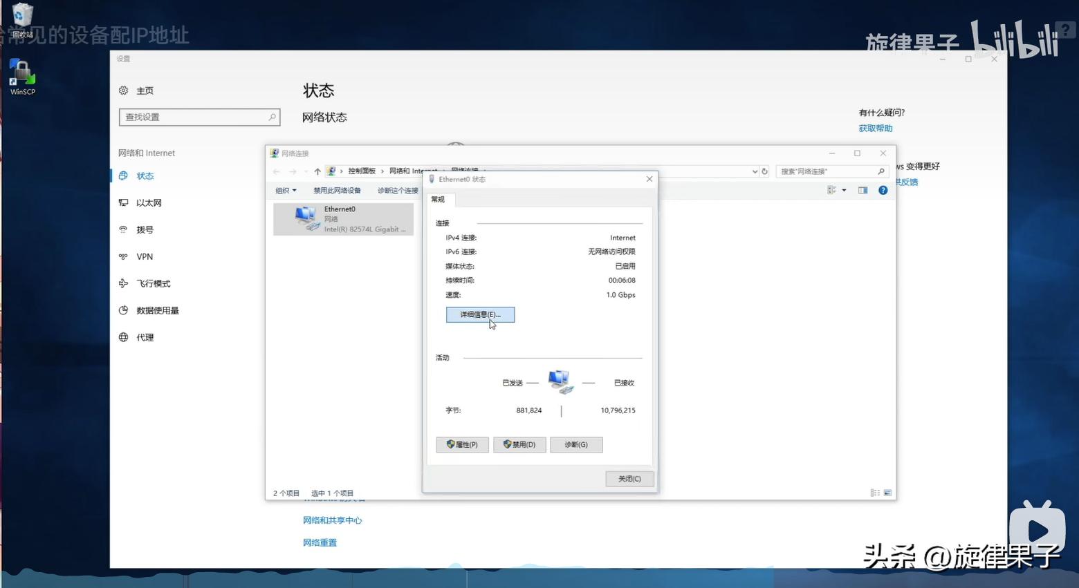Viewport: 1079px width, 588px height.
Task: Switch to large icons view icon
Action: (887, 493)
